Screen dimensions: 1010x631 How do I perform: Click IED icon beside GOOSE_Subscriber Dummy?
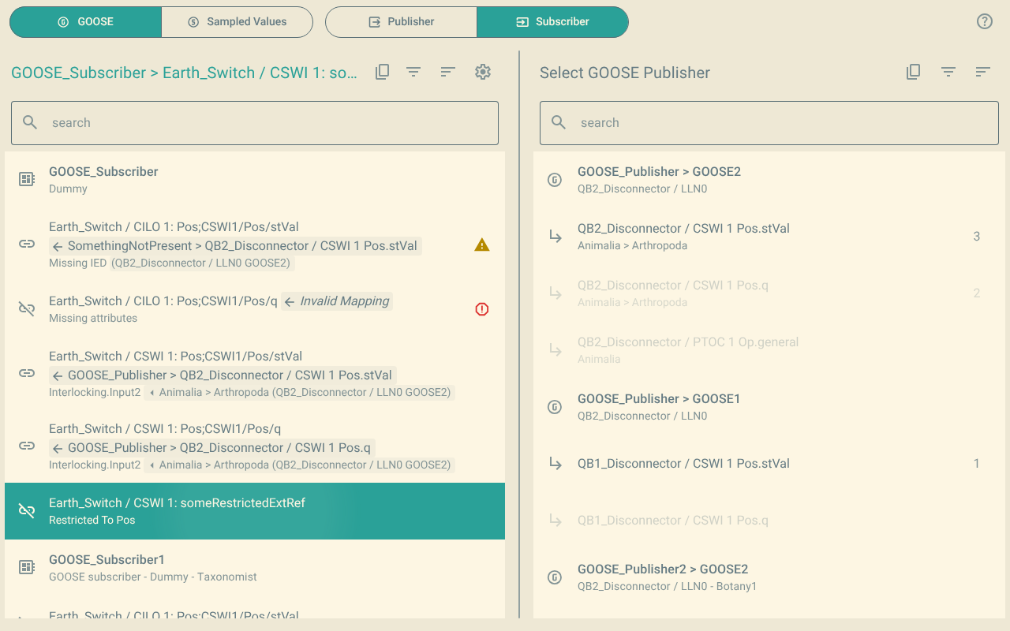(x=27, y=180)
